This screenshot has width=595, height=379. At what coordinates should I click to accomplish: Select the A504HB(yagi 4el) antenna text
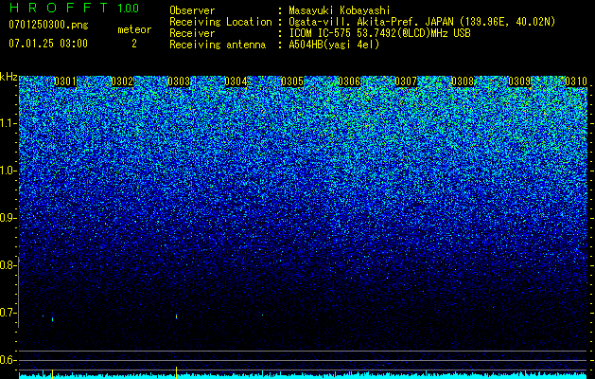334,45
